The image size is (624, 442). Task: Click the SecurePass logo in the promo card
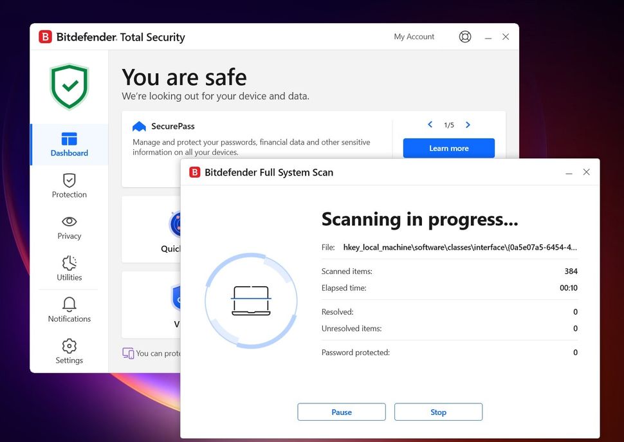click(140, 126)
